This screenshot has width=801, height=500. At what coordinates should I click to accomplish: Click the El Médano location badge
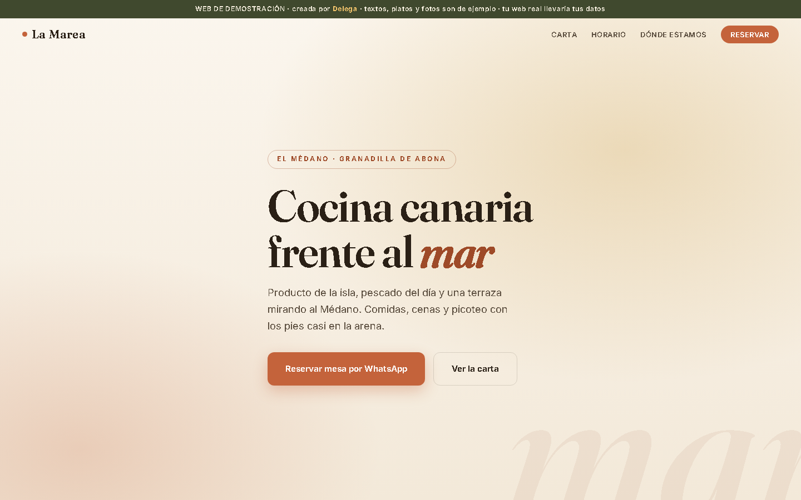click(x=362, y=159)
